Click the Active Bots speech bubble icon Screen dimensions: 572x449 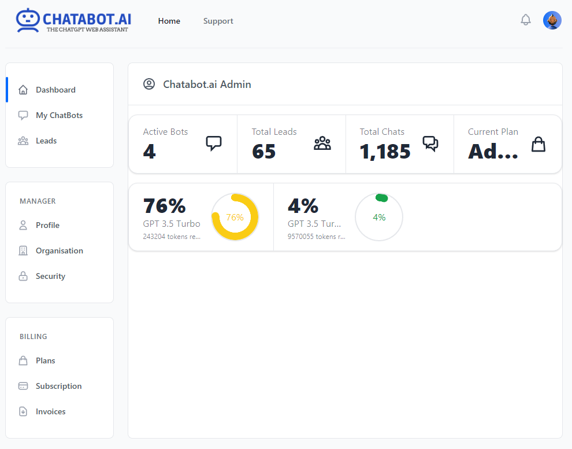tap(214, 143)
